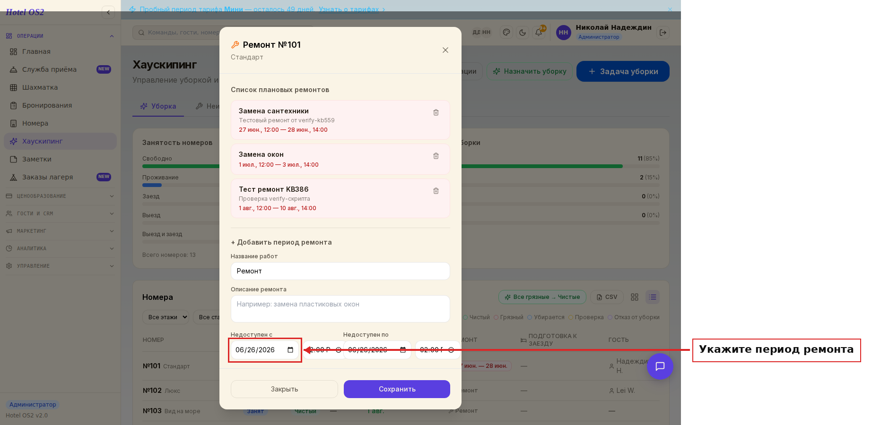Open the chat support bubble
The width and height of the screenshot is (872, 425).
tap(660, 366)
